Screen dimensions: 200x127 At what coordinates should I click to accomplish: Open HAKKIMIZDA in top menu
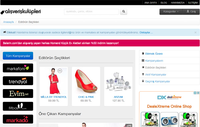click(x=178, y=3)
